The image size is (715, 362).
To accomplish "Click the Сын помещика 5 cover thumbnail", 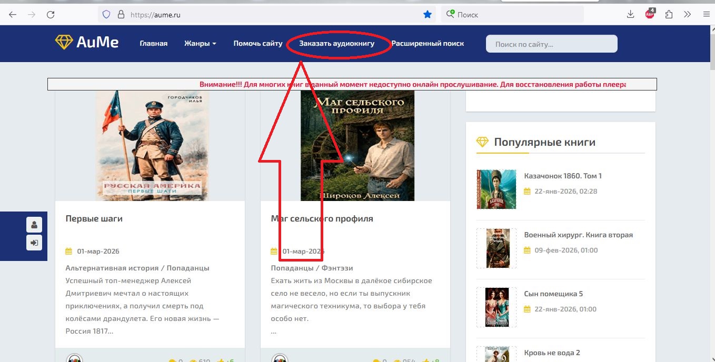I will [x=496, y=307].
